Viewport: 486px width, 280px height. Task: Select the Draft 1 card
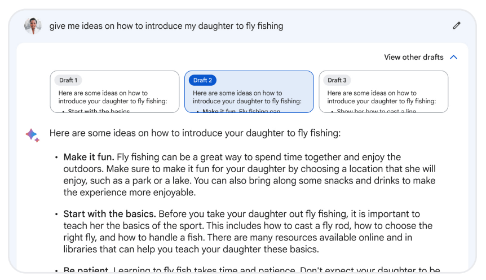tap(114, 91)
